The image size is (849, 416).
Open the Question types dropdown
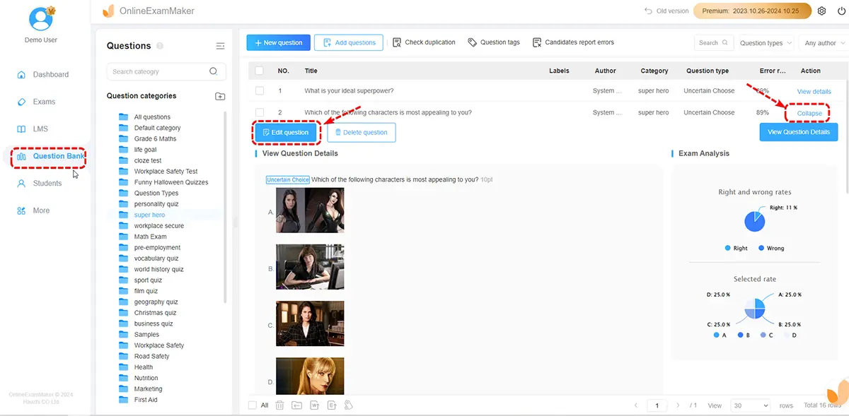pyautogui.click(x=766, y=43)
